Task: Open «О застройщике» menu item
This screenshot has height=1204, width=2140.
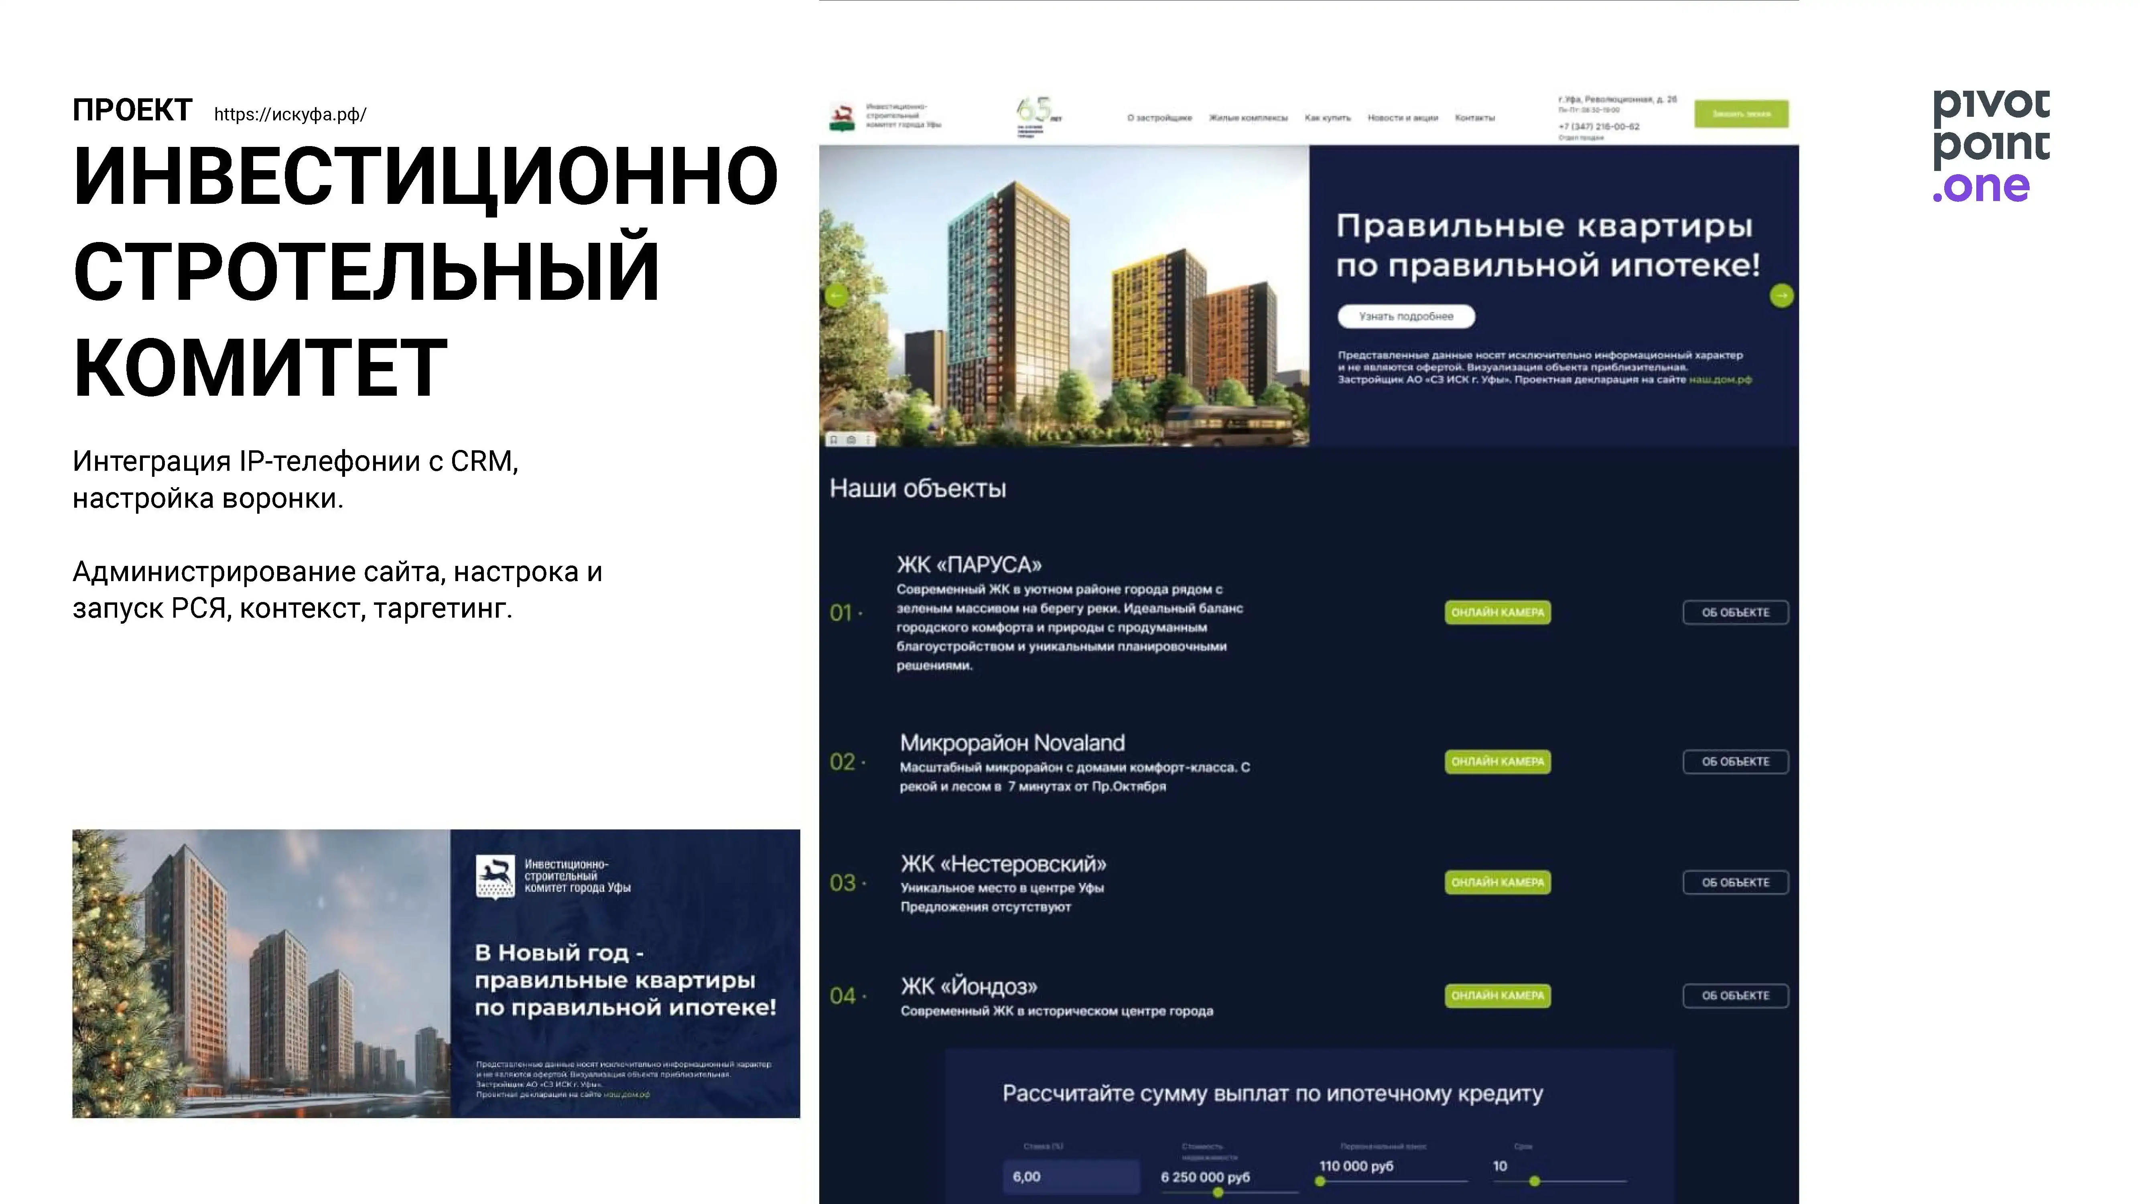Action: pos(1159,118)
